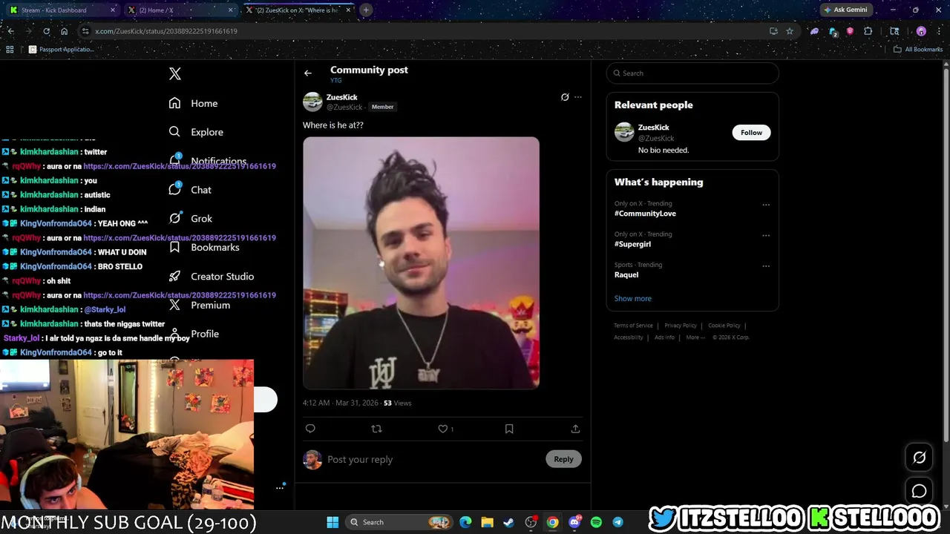950x534 pixels.
Task: Open Chat in X sidebar
Action: tap(190, 190)
